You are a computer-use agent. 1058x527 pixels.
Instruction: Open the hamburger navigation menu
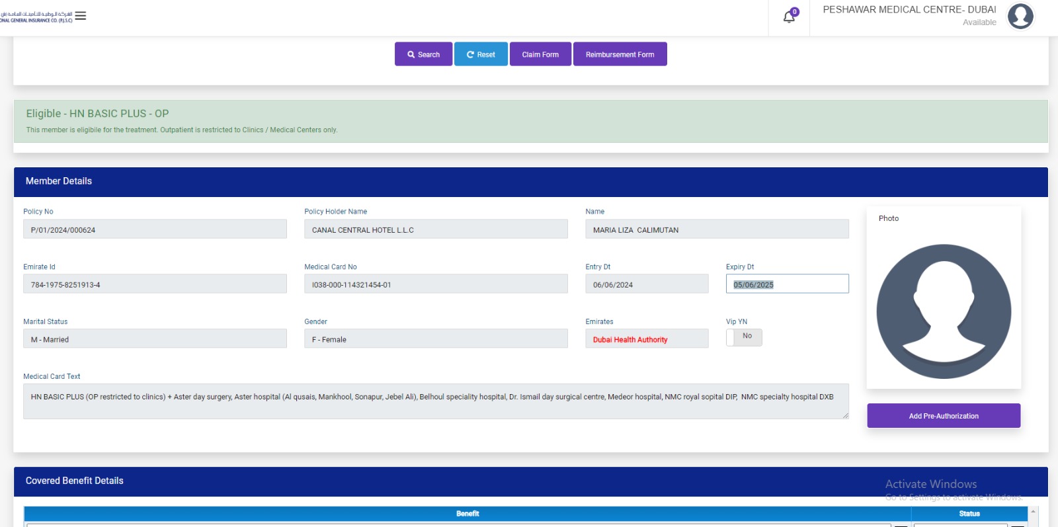coord(81,16)
